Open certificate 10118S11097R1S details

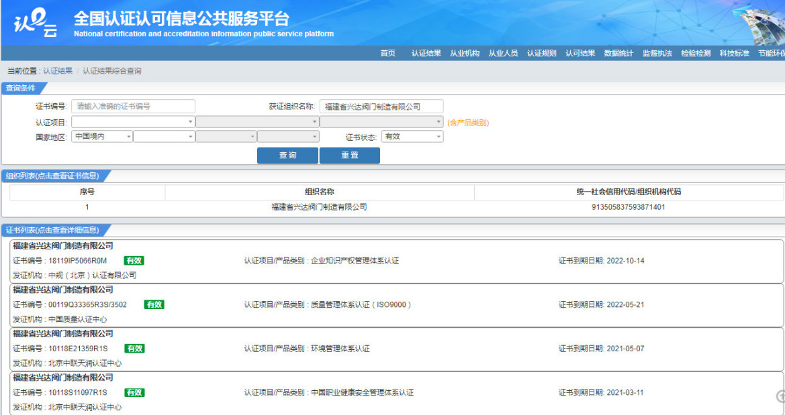[78, 392]
